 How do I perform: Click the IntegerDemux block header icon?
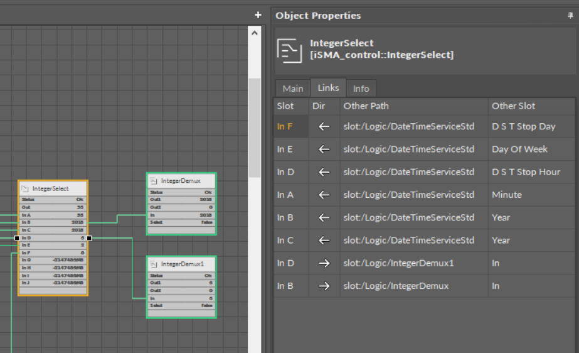point(154,181)
